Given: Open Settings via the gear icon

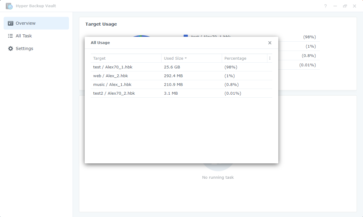Looking at the screenshot, I should (11, 49).
